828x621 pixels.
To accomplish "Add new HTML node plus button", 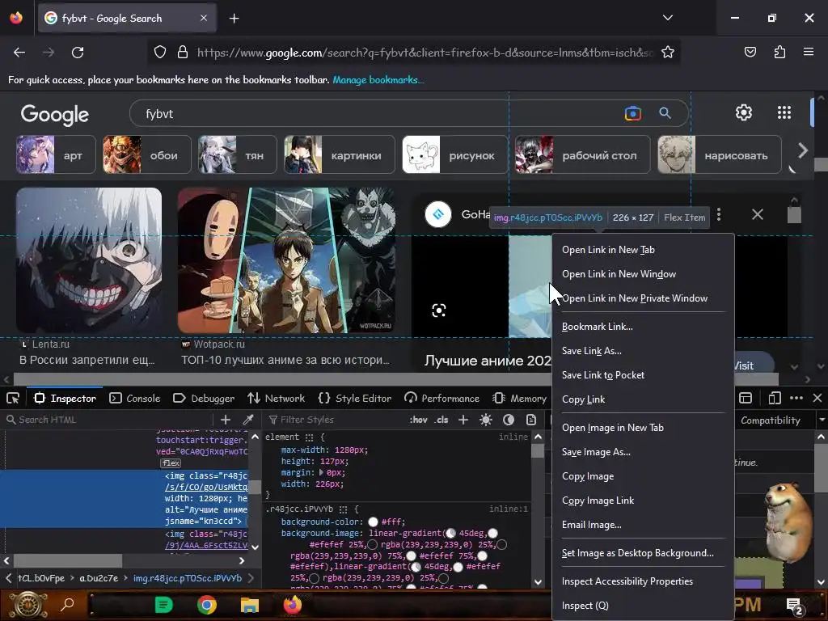I will pos(226,420).
